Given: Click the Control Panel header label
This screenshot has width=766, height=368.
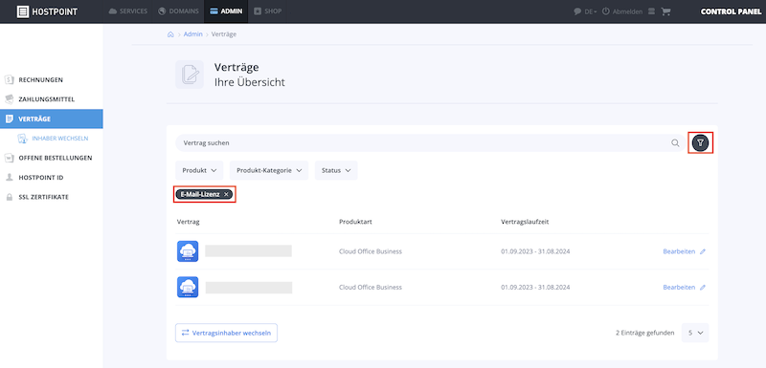Looking at the screenshot, I should [x=731, y=11].
